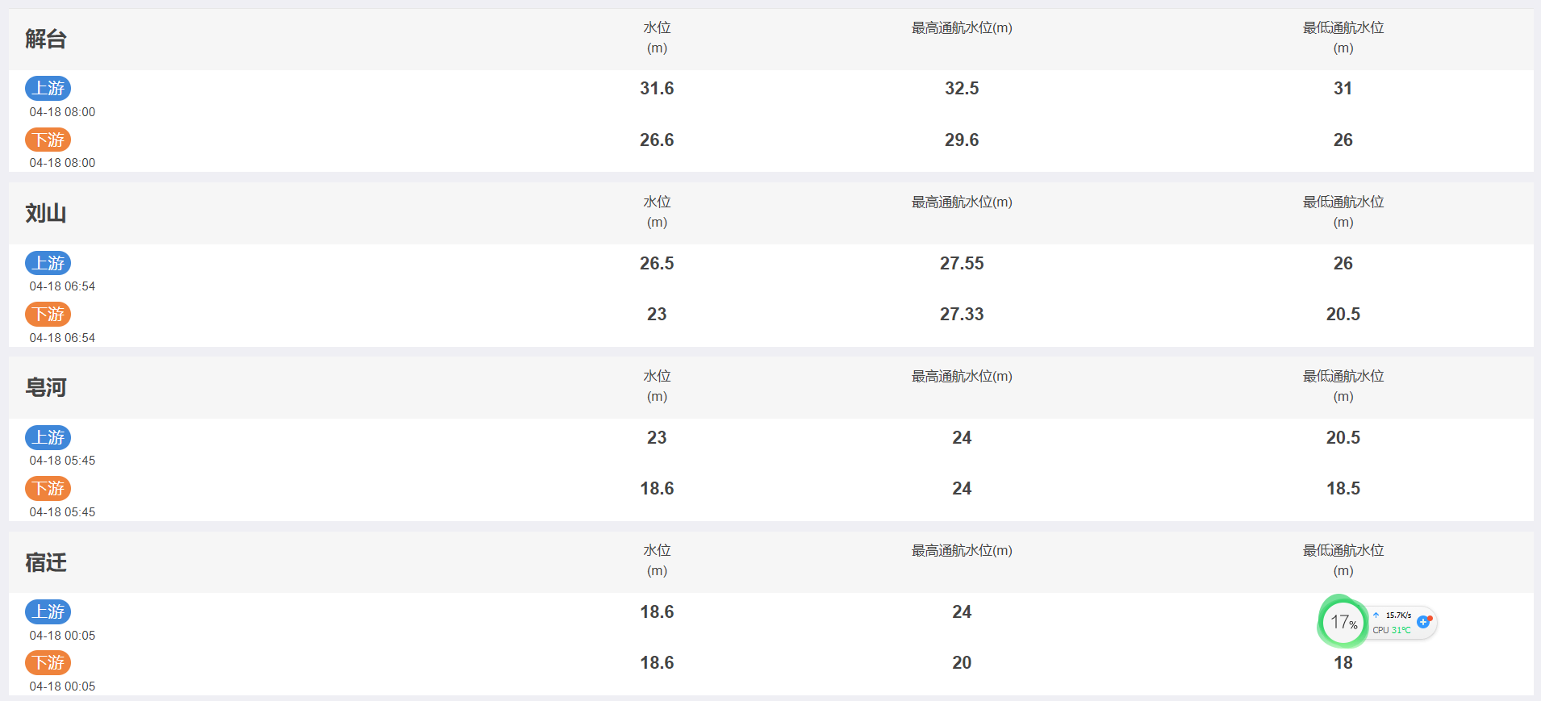Image resolution: width=1541 pixels, height=701 pixels.
Task: Click the green 17% memory usage circle
Action: click(x=1343, y=622)
